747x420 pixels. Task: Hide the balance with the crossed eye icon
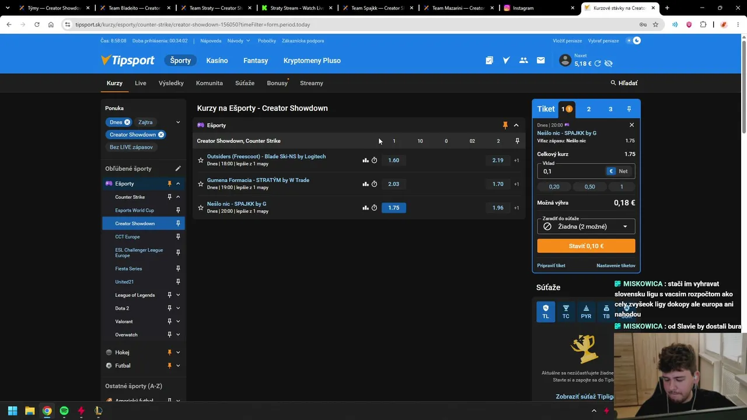[609, 64]
